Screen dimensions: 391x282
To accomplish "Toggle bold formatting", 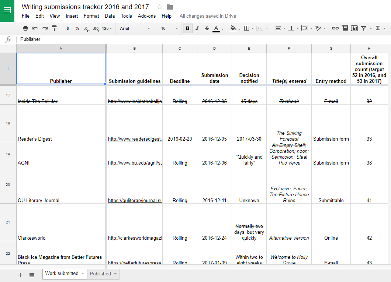I will [x=188, y=28].
